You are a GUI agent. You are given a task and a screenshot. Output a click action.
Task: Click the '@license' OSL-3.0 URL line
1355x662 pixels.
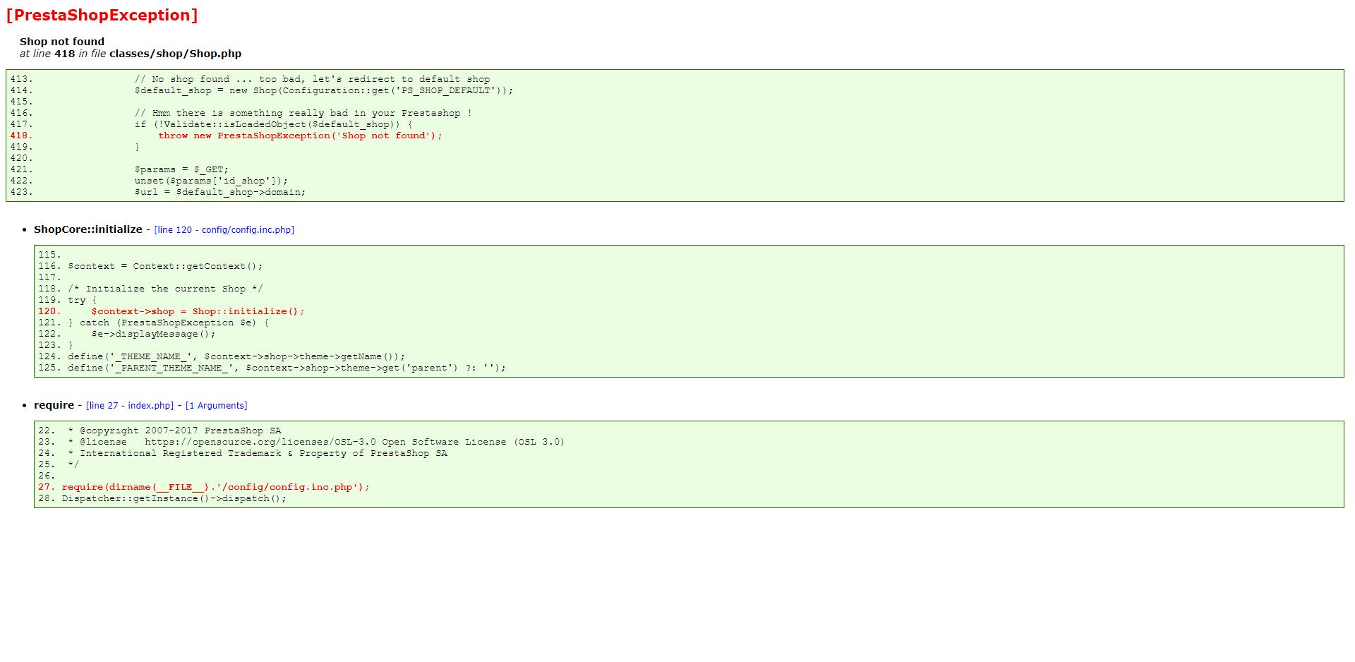coord(316,442)
